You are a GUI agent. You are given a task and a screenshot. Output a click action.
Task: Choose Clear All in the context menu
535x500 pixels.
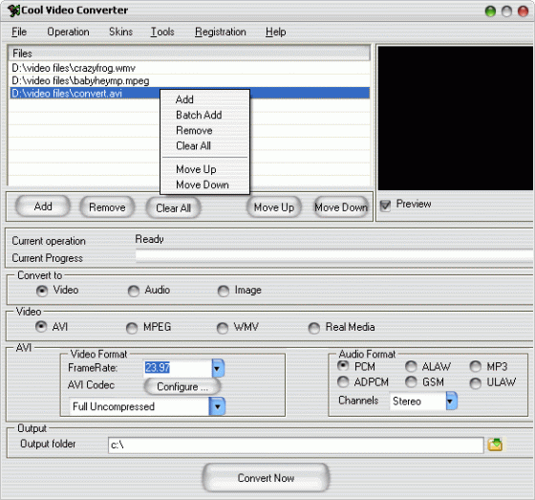(x=204, y=146)
